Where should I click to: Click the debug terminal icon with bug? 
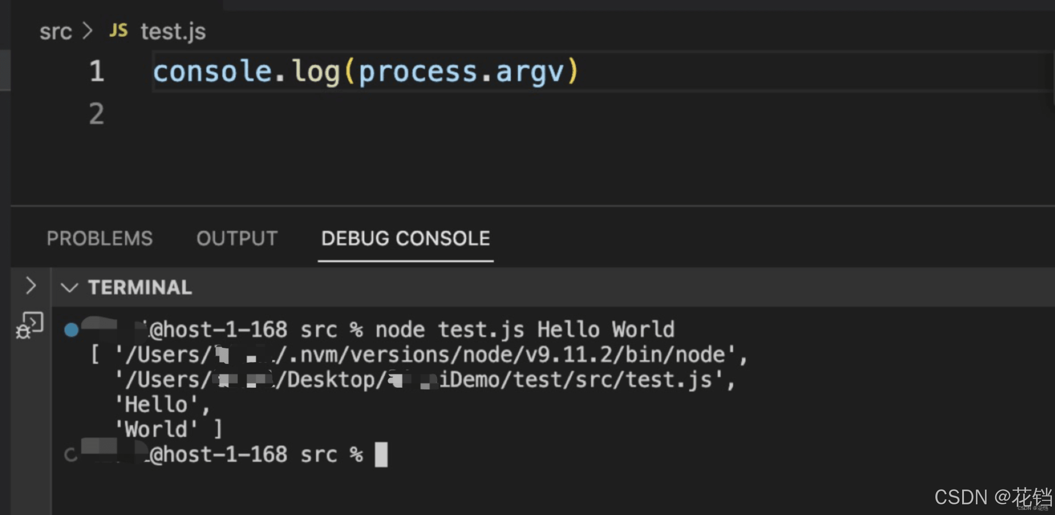29,325
